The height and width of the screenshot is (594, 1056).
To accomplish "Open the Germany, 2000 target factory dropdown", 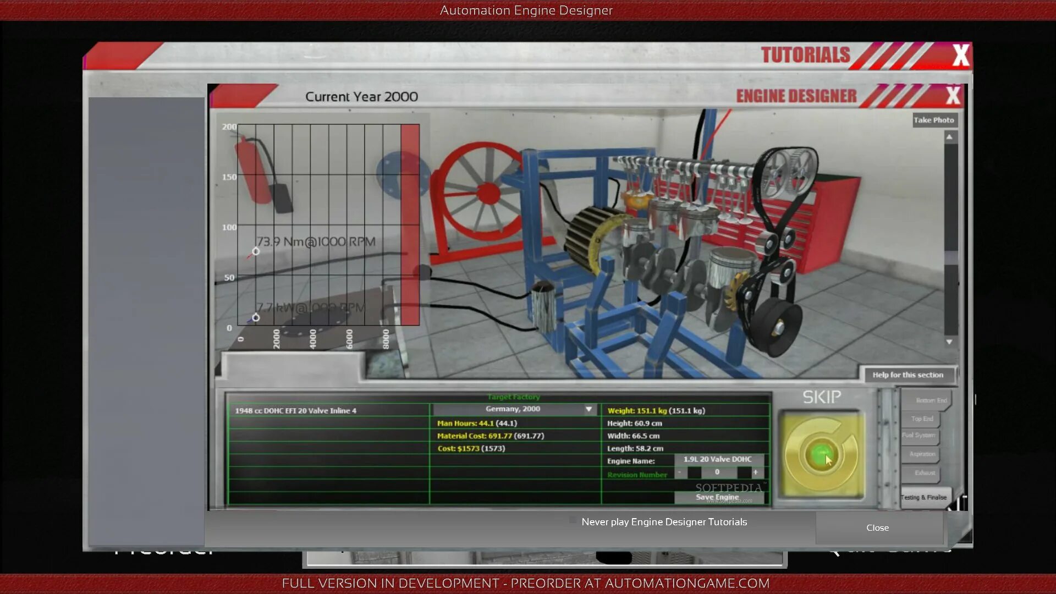I will pos(512,409).
